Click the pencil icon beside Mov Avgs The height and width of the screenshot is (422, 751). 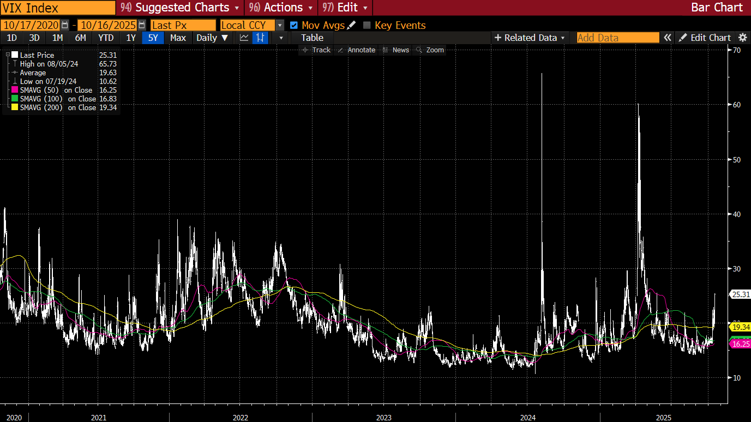351,25
